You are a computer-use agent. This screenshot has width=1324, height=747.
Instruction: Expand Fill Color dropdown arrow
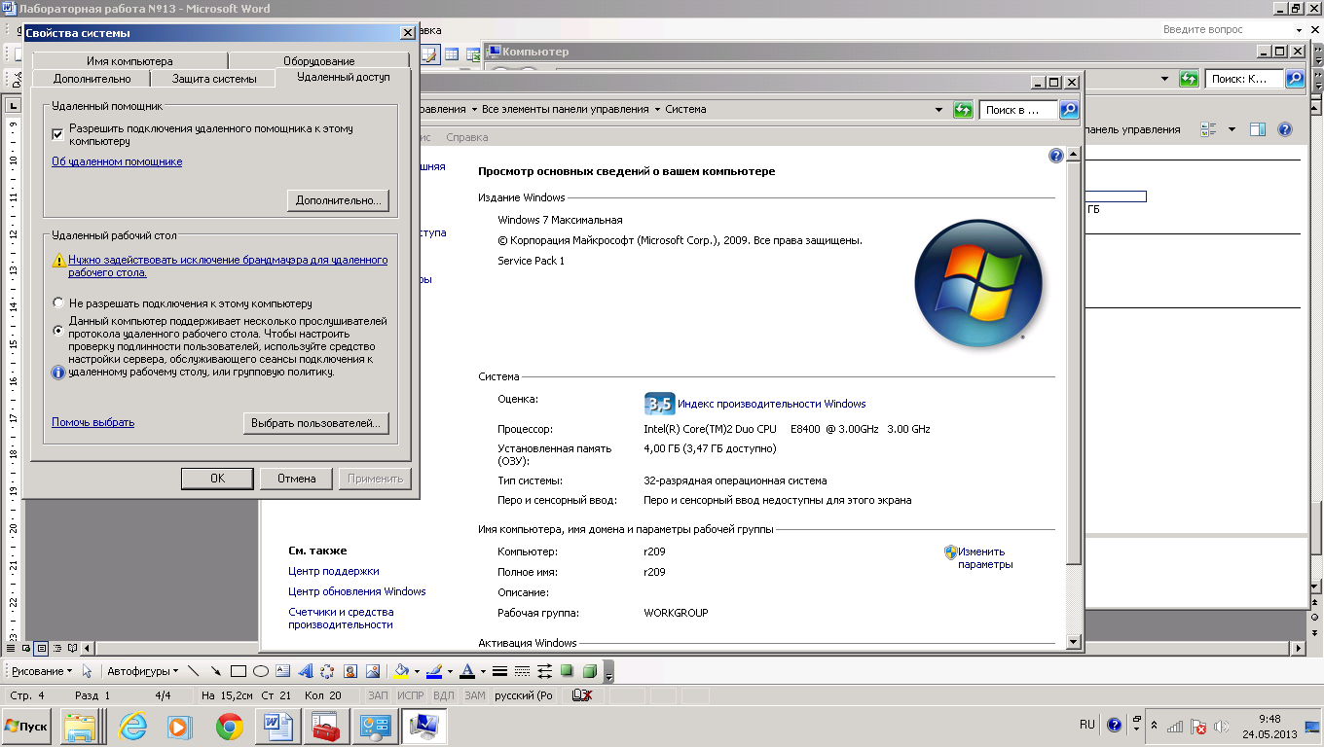[417, 671]
